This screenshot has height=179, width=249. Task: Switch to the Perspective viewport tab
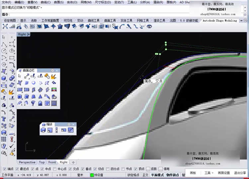[x=27, y=162]
